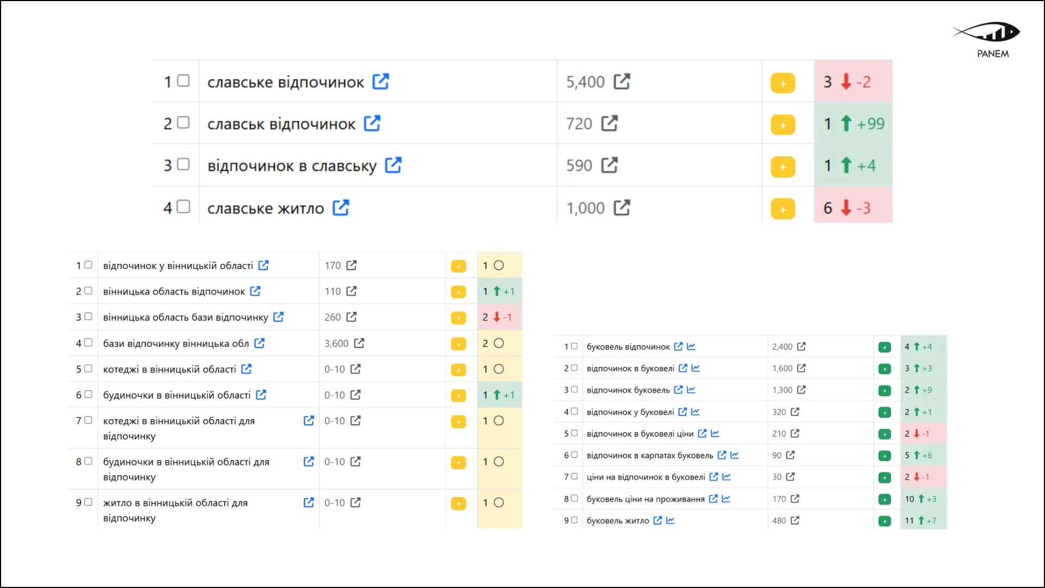The height and width of the screenshot is (588, 1045).
Task: Click yellow plus button for котеджі в вінницькій області
Action: [x=458, y=370]
